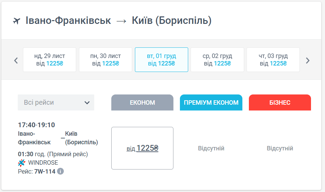Click the ЕКОНОМ class header
Image resolution: width=325 pixels, height=192 pixels.
142,103
